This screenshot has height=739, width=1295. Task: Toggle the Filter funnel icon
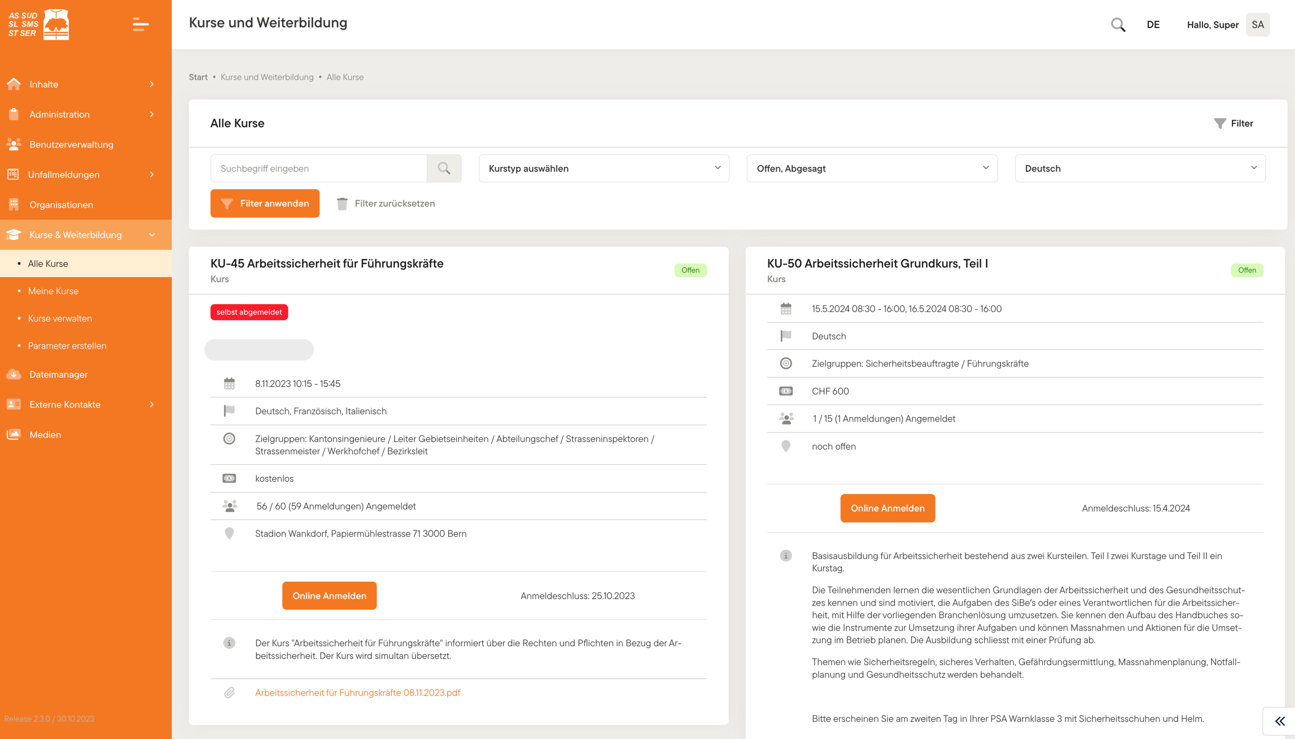tap(1220, 123)
